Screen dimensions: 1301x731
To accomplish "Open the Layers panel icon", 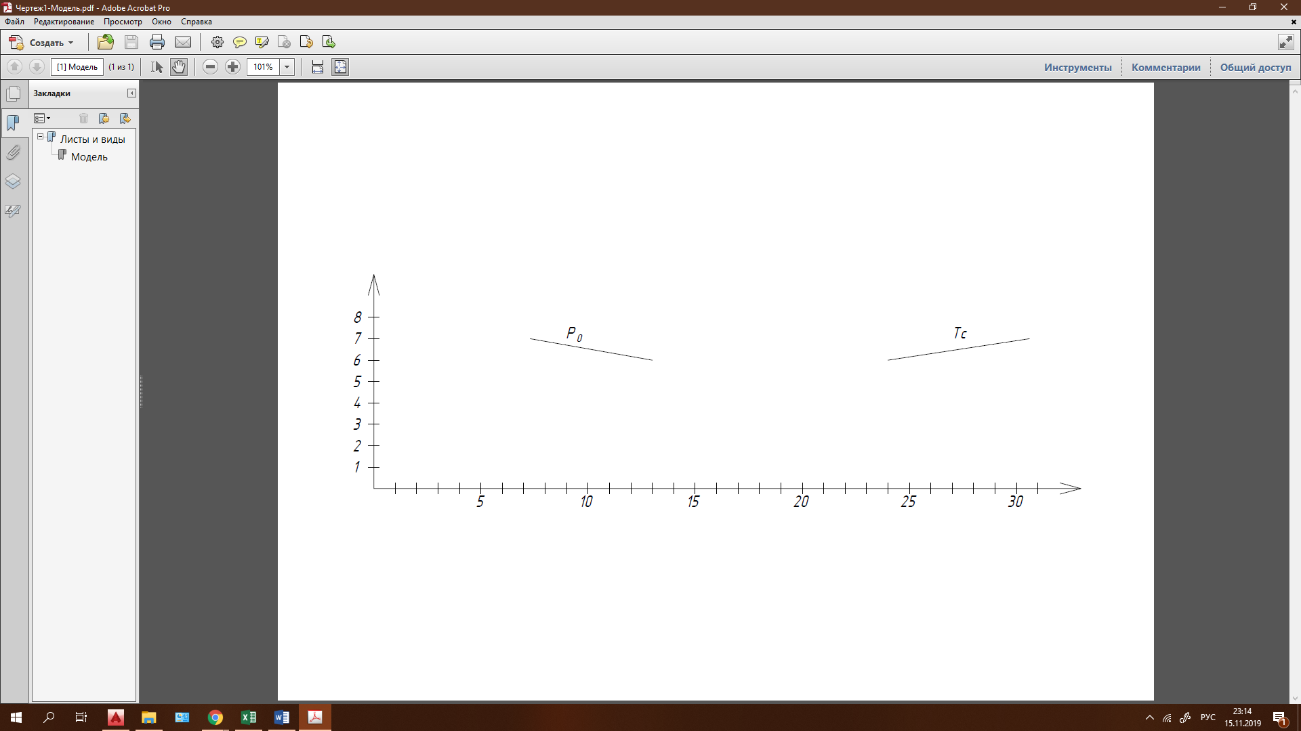I will [13, 181].
